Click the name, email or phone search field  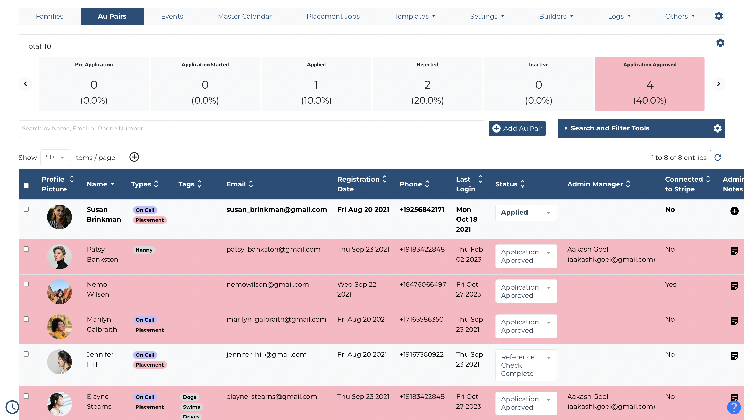[x=251, y=129]
